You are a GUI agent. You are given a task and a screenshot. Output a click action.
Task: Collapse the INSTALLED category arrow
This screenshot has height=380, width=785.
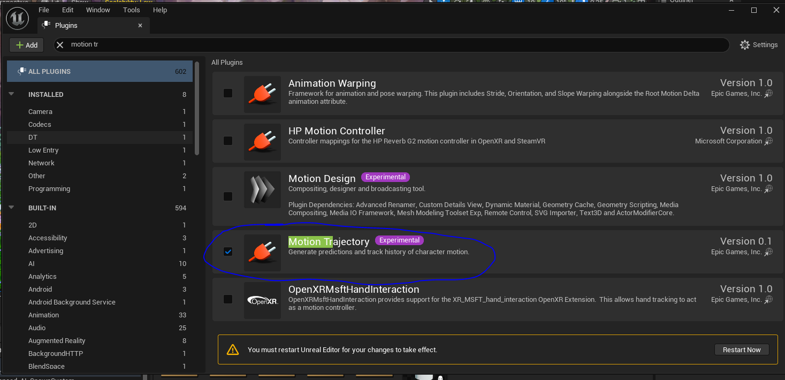point(11,94)
